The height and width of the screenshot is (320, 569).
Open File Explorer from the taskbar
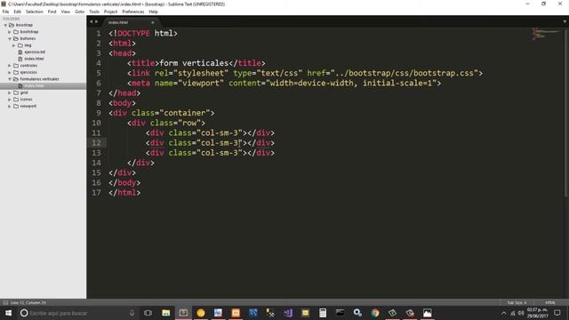(x=166, y=313)
